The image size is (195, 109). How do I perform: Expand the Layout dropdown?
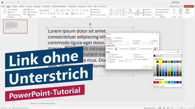31,9
